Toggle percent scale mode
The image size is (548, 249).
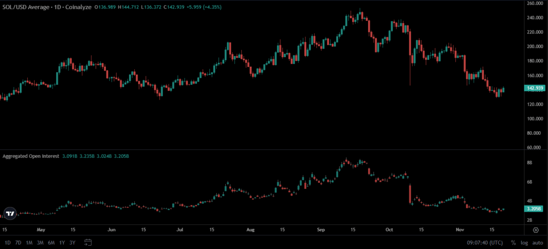point(513,243)
